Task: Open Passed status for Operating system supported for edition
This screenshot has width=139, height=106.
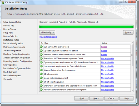Action: (104, 51)
